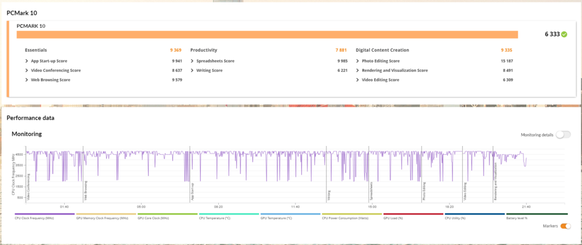Select GPU Core Clock legend swatch

(x=168, y=214)
